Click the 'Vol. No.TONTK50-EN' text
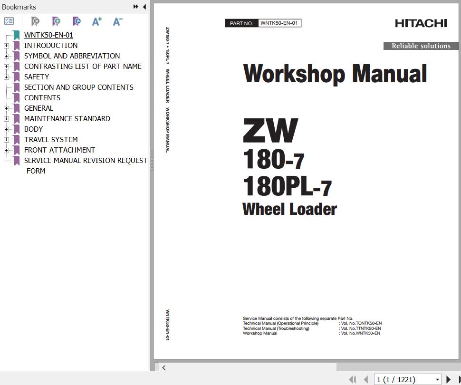 (x=361, y=323)
